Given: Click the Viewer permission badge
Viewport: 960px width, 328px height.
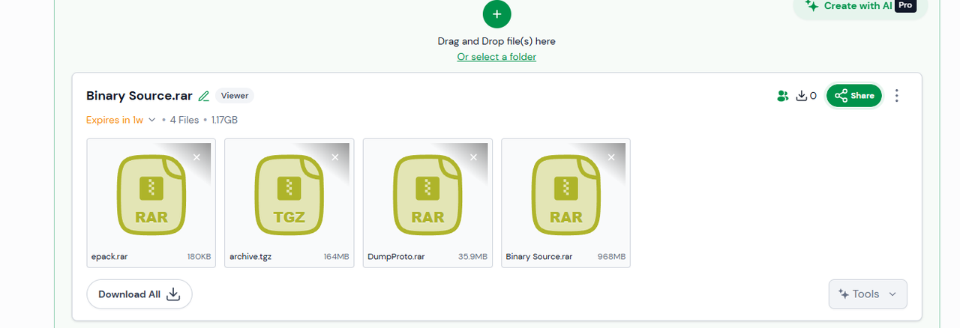Looking at the screenshot, I should coord(235,96).
